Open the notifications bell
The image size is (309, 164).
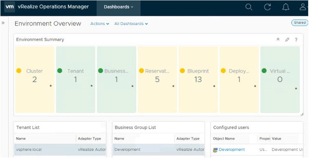[x=286, y=7]
